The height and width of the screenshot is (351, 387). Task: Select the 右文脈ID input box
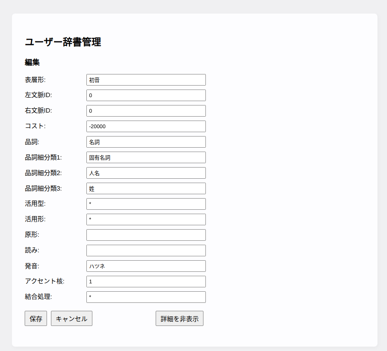point(146,111)
